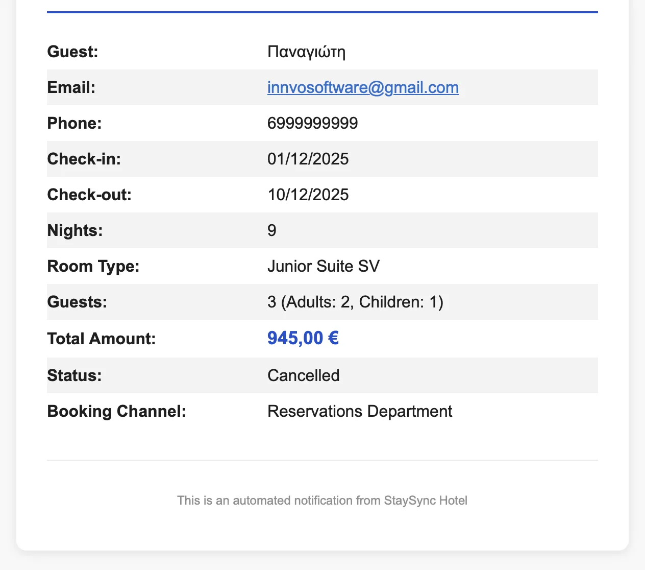
Task: Click the "Booking Channel:" field label
Action: click(x=116, y=411)
